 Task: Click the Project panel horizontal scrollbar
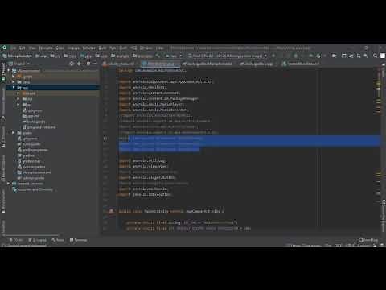tap(32, 235)
